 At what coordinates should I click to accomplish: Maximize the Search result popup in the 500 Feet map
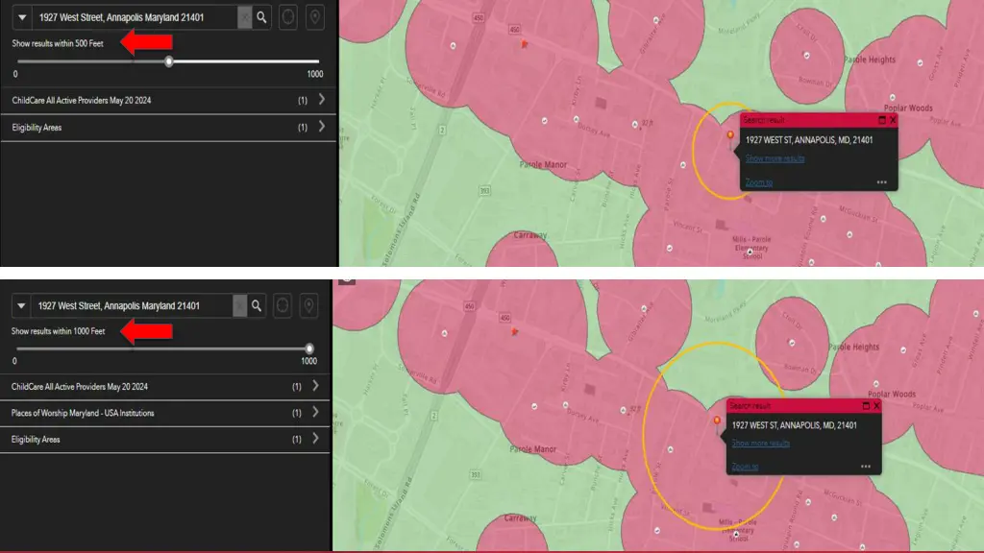pyautogui.click(x=882, y=120)
